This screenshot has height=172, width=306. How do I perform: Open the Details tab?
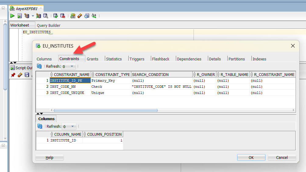(215, 59)
